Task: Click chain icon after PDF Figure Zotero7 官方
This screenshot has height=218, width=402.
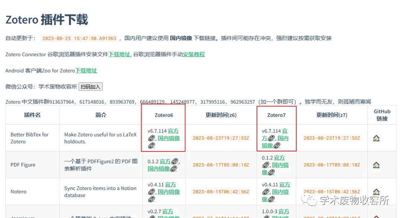Action: point(266,165)
